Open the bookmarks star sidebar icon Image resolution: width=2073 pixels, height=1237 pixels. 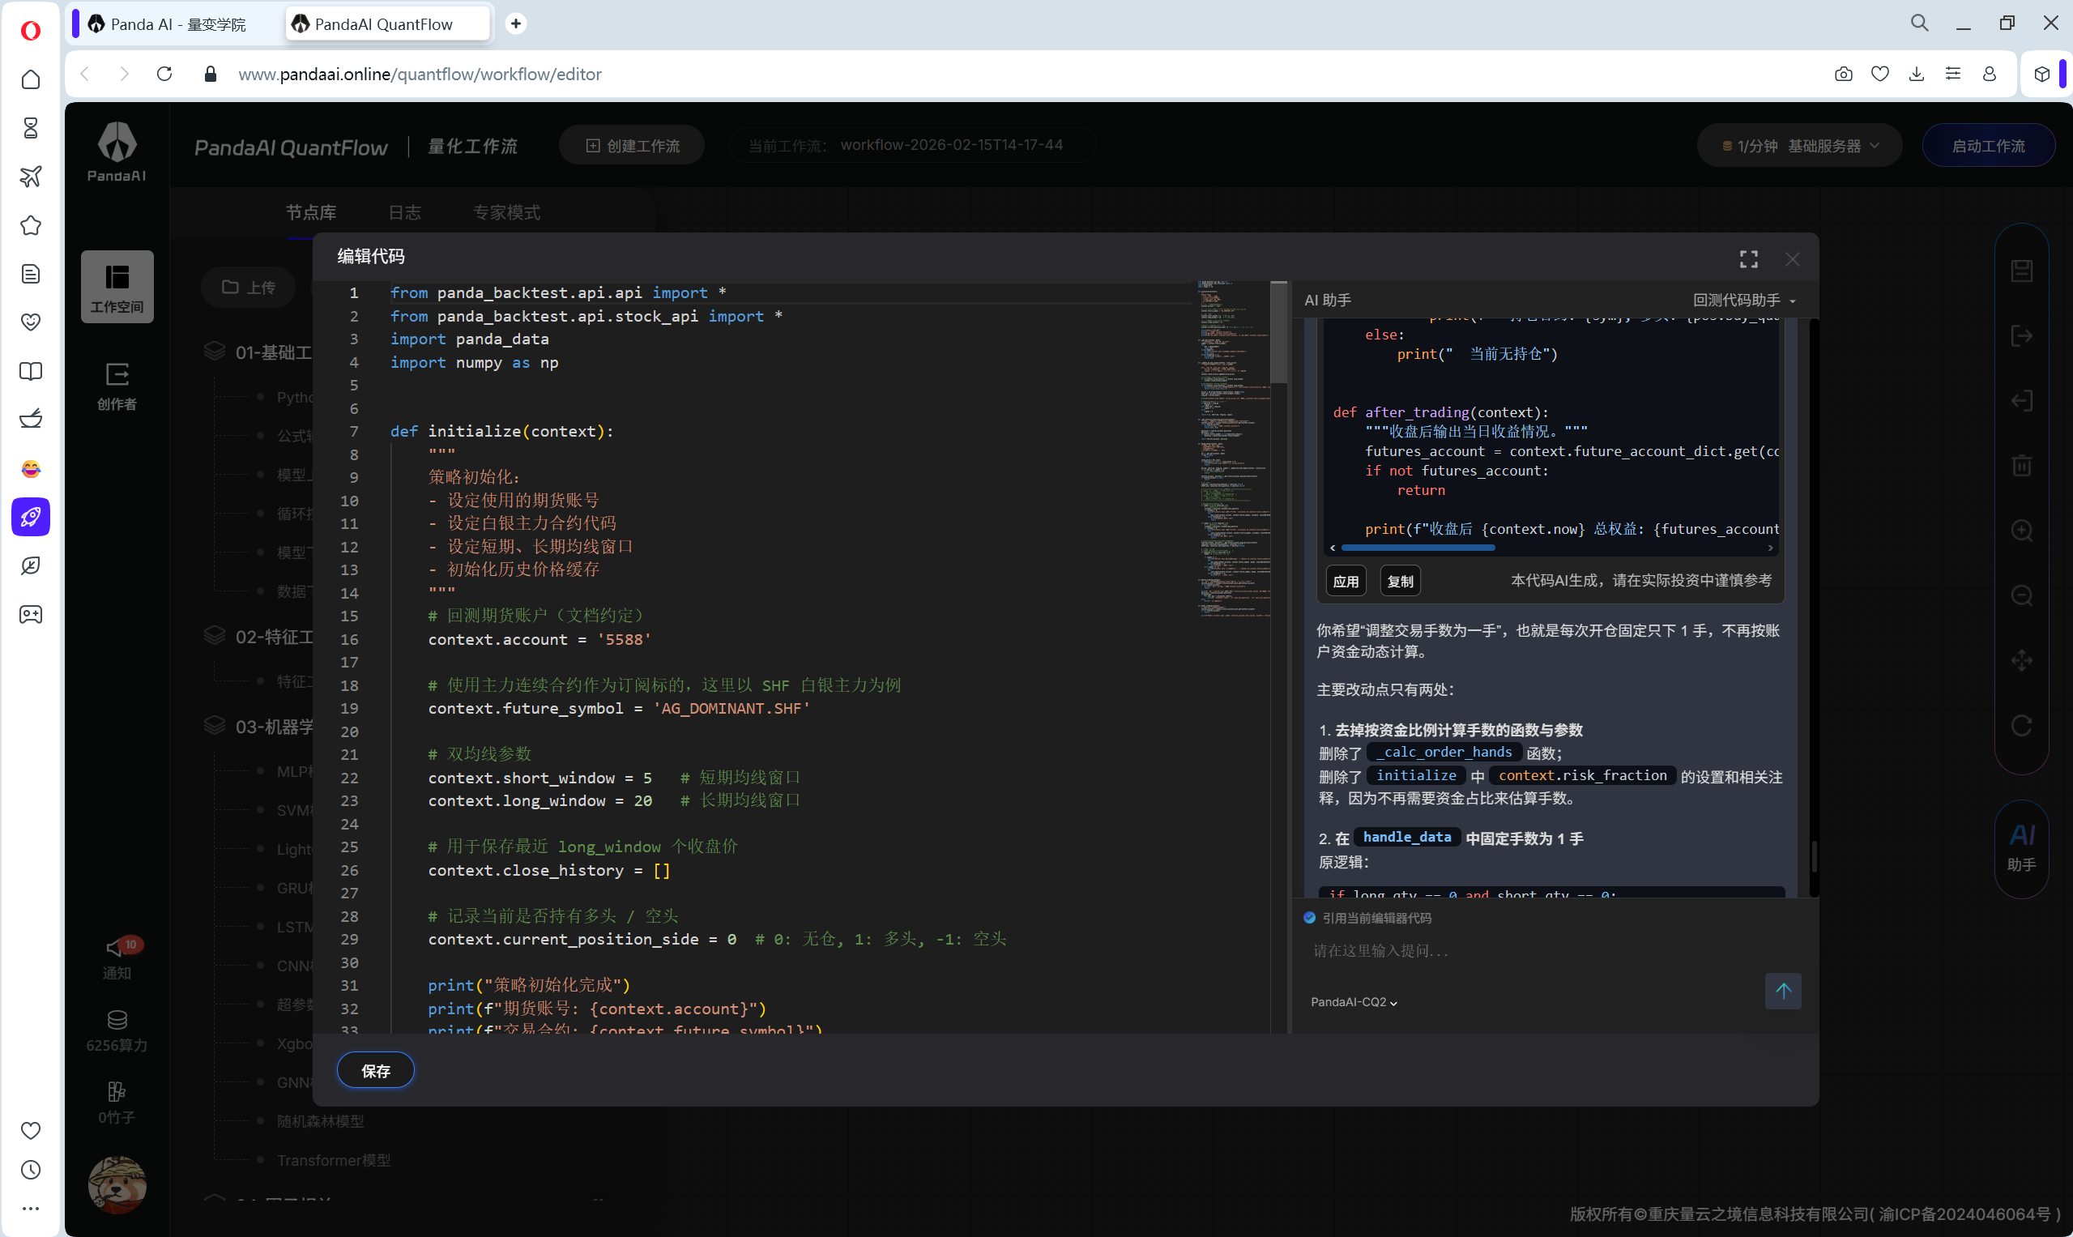tap(31, 225)
